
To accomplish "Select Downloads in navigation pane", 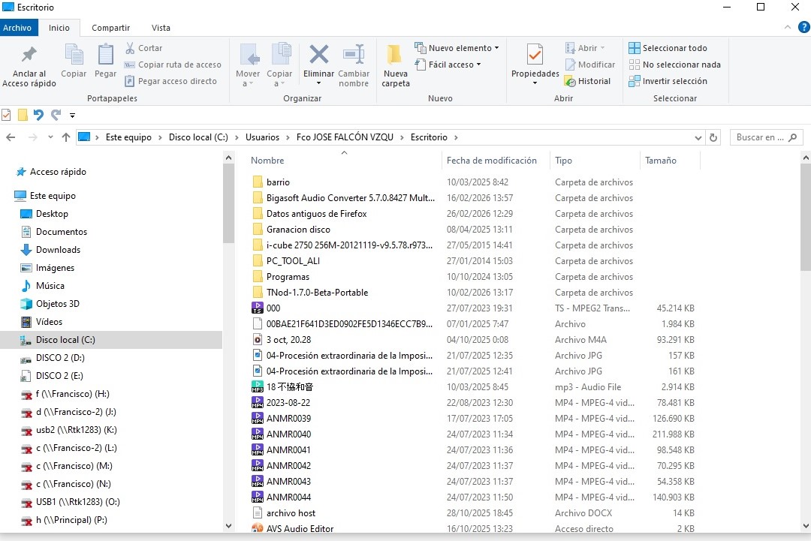I will (x=58, y=250).
